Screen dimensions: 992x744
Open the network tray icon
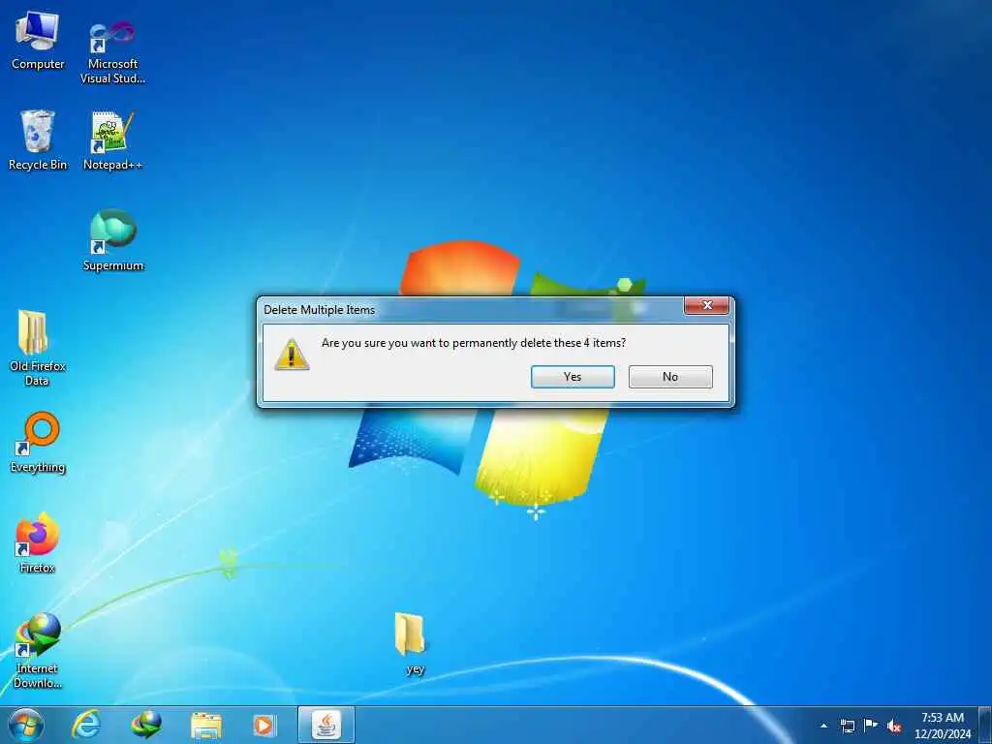pyautogui.click(x=847, y=726)
